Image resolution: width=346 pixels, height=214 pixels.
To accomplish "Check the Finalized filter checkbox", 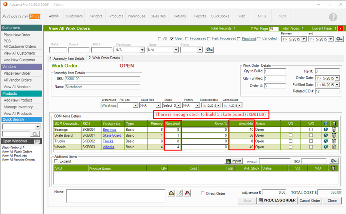I will [238, 39].
